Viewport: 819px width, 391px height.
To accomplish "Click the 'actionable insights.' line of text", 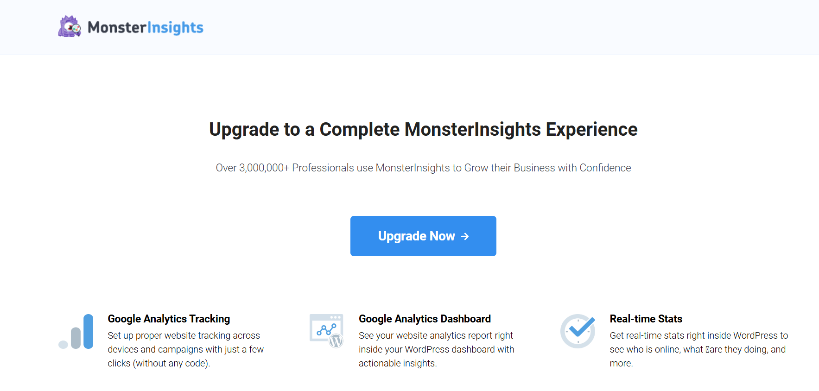I will click(398, 363).
